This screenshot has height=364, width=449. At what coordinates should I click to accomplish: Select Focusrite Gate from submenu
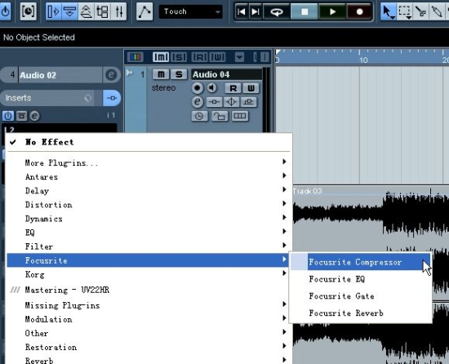point(360,296)
